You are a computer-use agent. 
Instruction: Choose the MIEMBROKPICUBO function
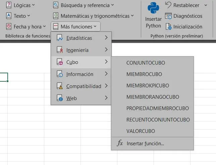[x=152, y=86]
